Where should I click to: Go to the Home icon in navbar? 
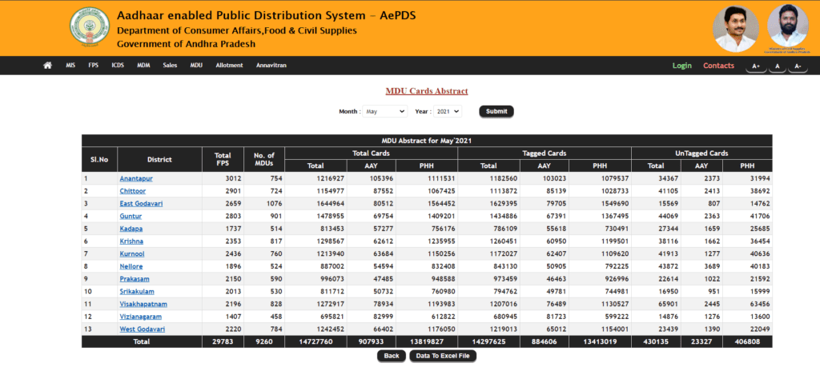(x=47, y=66)
